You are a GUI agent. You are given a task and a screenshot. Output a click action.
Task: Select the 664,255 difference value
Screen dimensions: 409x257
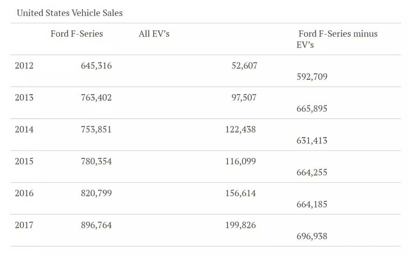point(312,172)
